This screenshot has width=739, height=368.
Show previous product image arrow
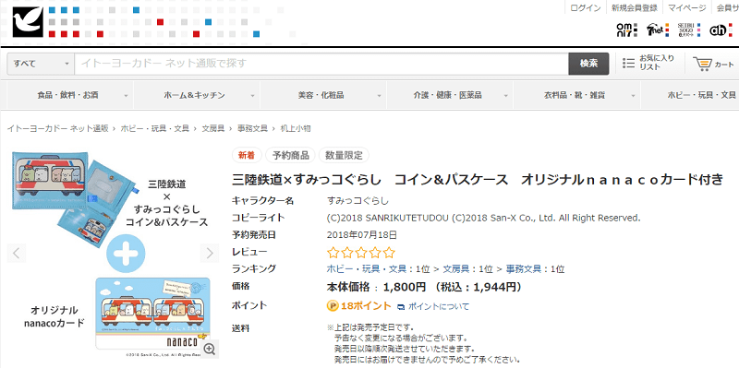(x=16, y=254)
